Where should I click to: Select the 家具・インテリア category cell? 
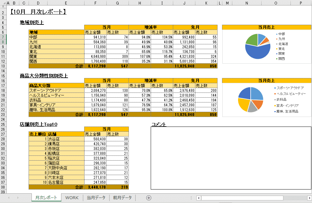tap(57, 105)
